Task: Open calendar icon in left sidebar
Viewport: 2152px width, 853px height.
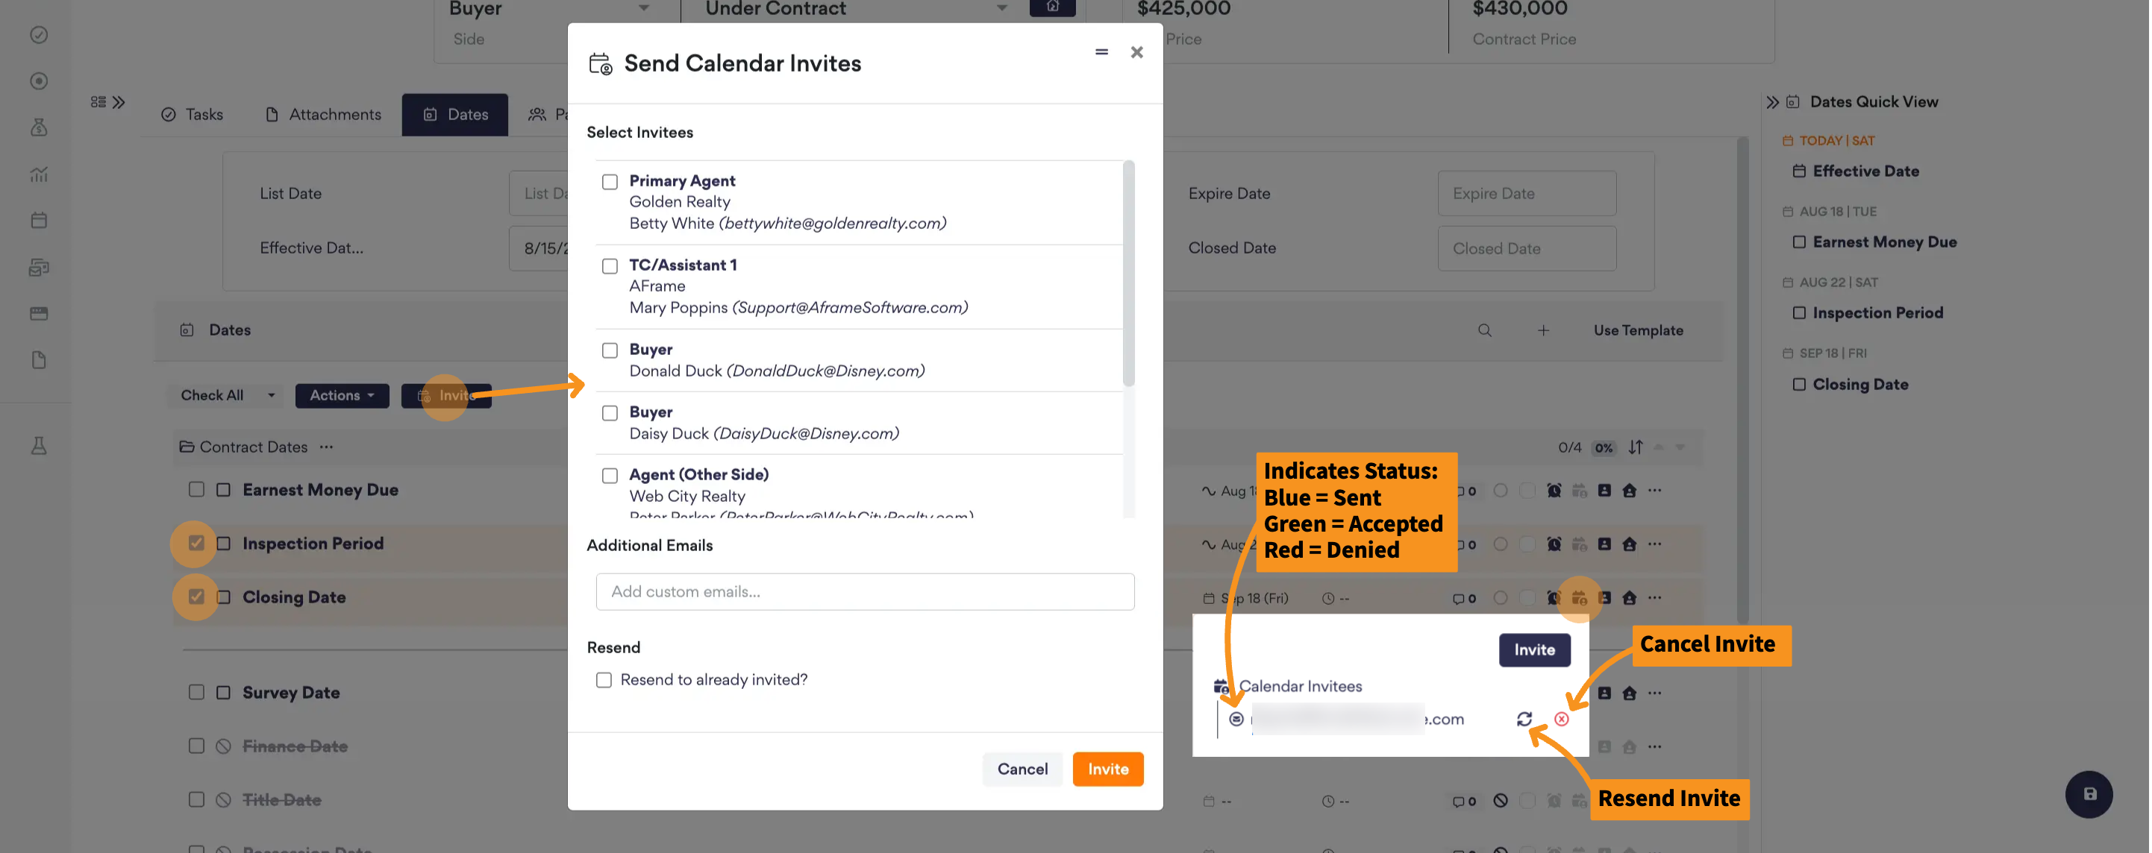Action: pyautogui.click(x=39, y=221)
